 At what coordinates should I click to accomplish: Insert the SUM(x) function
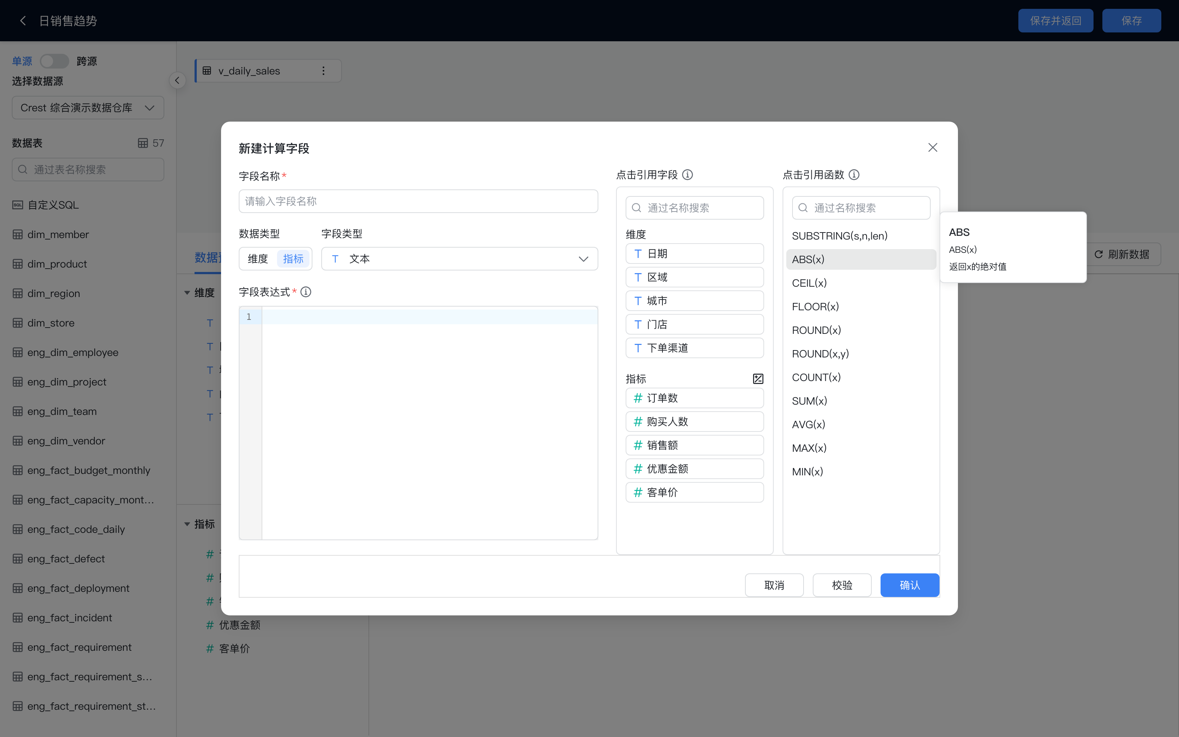pyautogui.click(x=861, y=401)
